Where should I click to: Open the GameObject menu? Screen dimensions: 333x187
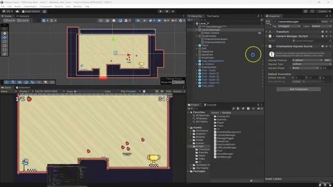click(30, 7)
